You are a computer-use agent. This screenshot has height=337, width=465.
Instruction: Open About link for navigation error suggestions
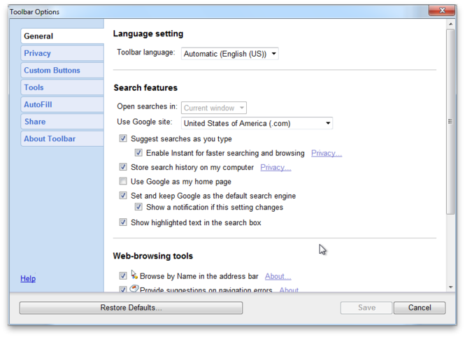(289, 289)
